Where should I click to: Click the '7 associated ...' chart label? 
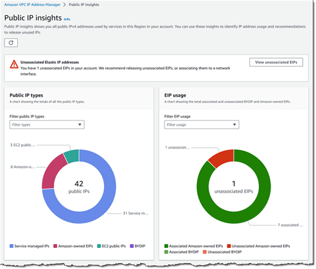coord(290,225)
